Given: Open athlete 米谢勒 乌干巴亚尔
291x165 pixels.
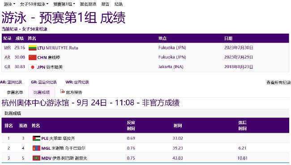Looking at the screenshot, I should pos(68,148).
